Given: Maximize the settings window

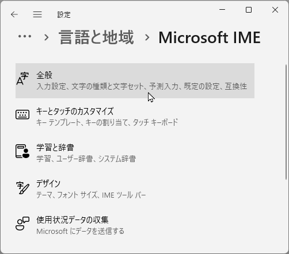Looking at the screenshot, I should pyautogui.click(x=249, y=10).
